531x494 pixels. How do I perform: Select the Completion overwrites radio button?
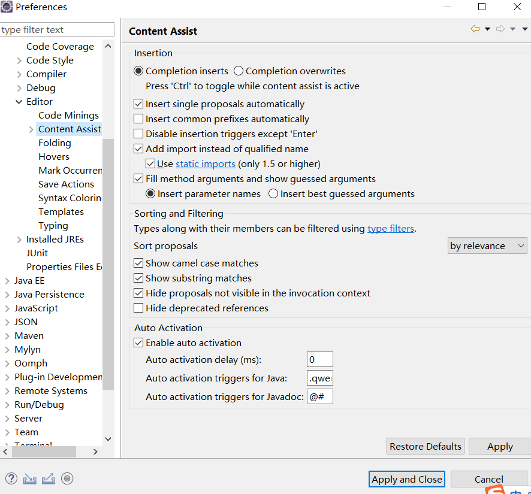click(239, 71)
